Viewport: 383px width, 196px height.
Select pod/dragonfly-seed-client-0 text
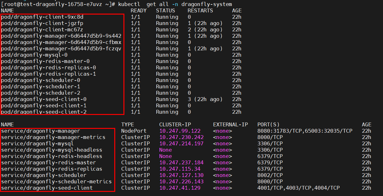[44, 99]
